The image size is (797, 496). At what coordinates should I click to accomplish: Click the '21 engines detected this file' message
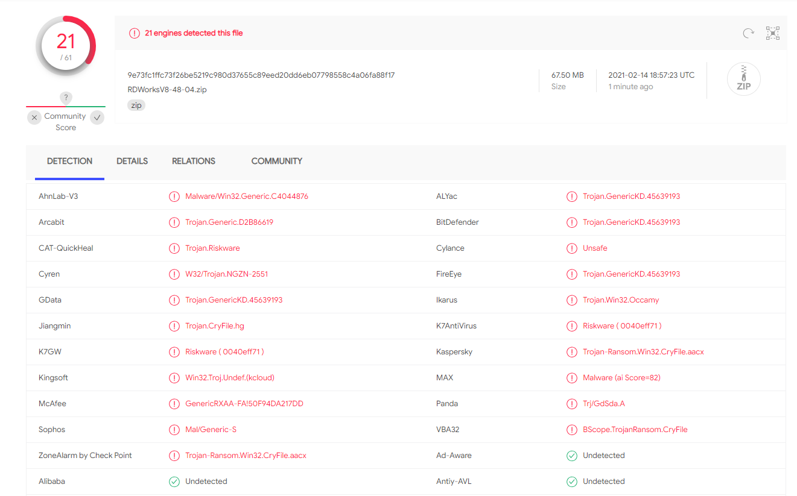click(194, 33)
